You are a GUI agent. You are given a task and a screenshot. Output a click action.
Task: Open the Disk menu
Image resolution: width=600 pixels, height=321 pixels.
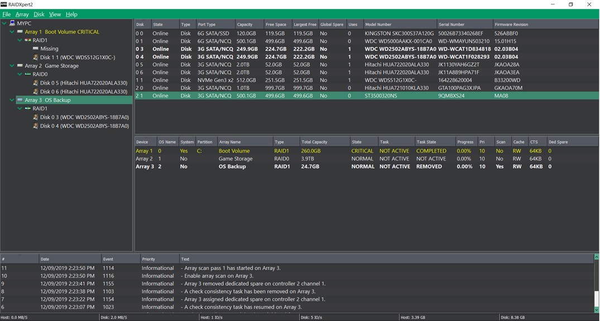point(39,14)
